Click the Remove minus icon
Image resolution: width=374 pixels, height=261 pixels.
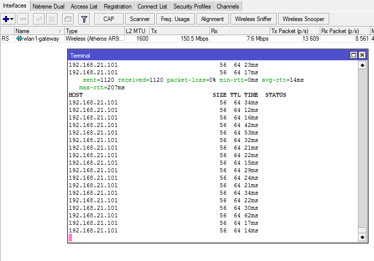point(23,19)
